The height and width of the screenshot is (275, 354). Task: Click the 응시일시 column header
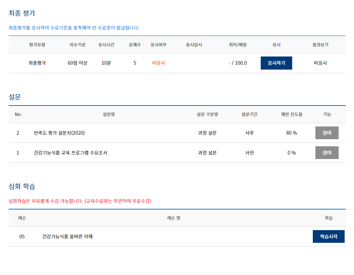click(x=194, y=45)
